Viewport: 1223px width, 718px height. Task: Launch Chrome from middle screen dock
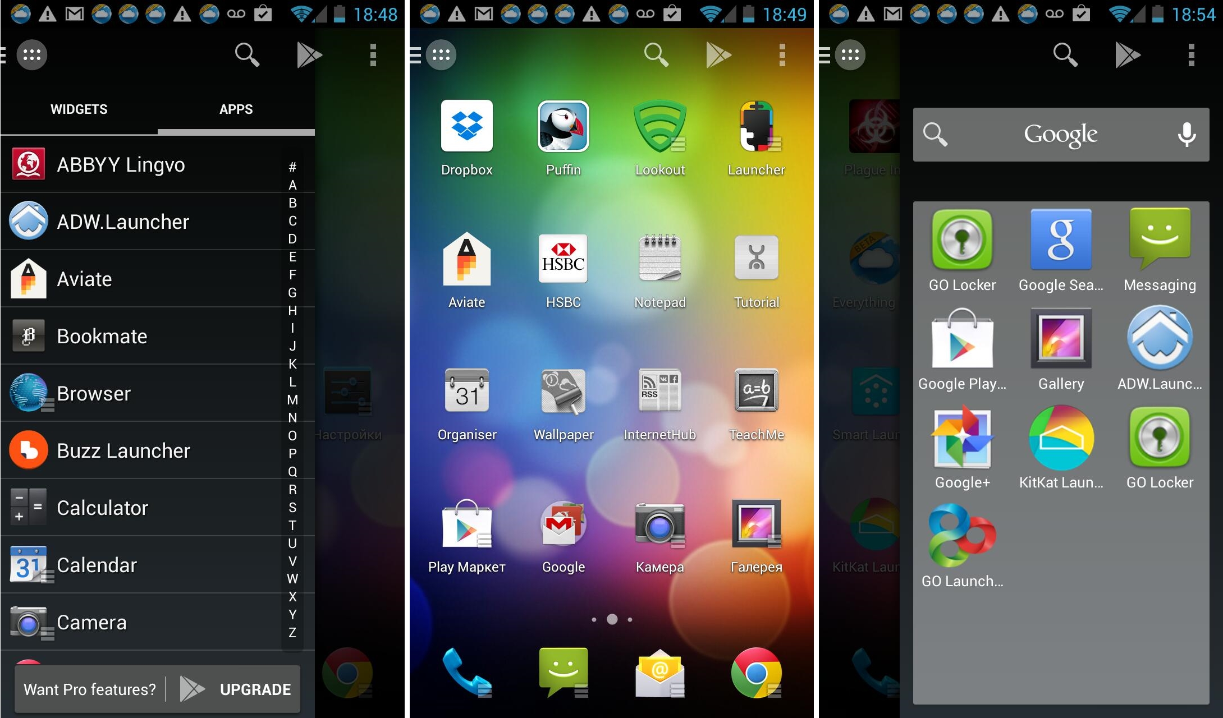coord(757,673)
